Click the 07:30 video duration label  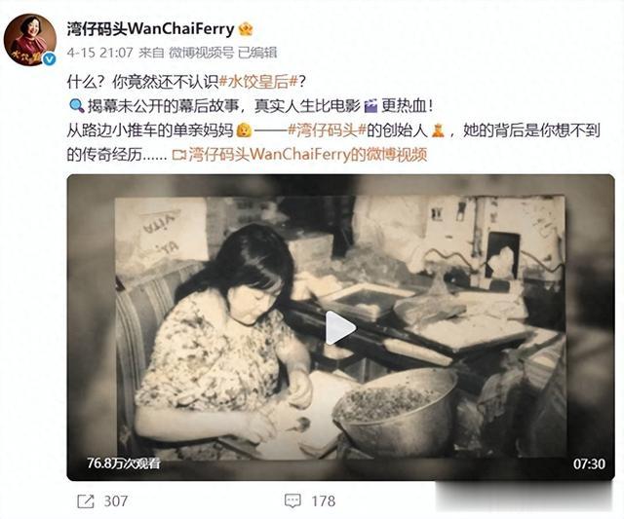[x=589, y=463]
